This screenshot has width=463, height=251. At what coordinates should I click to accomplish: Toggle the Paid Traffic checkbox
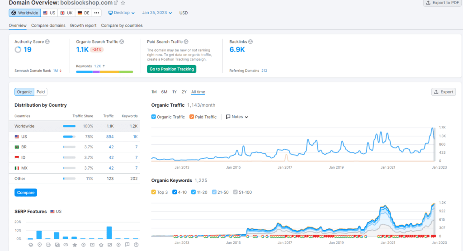click(x=192, y=117)
